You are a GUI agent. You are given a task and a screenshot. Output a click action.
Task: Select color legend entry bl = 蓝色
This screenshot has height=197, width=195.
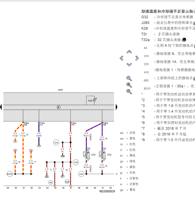click(x=128, y=167)
